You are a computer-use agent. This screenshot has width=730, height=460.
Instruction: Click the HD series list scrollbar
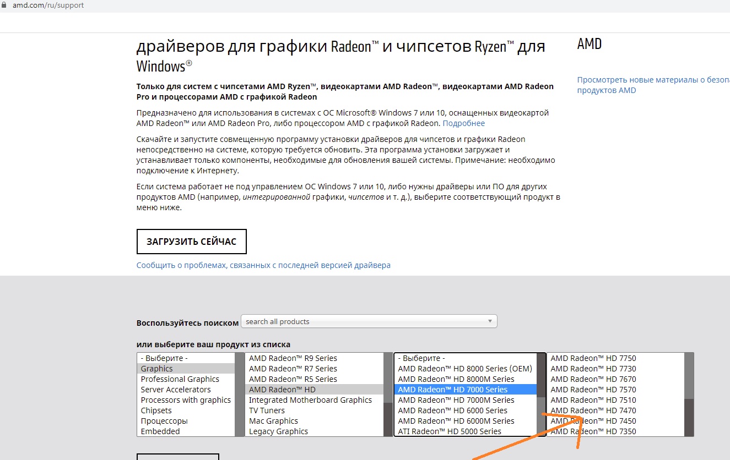541,395
